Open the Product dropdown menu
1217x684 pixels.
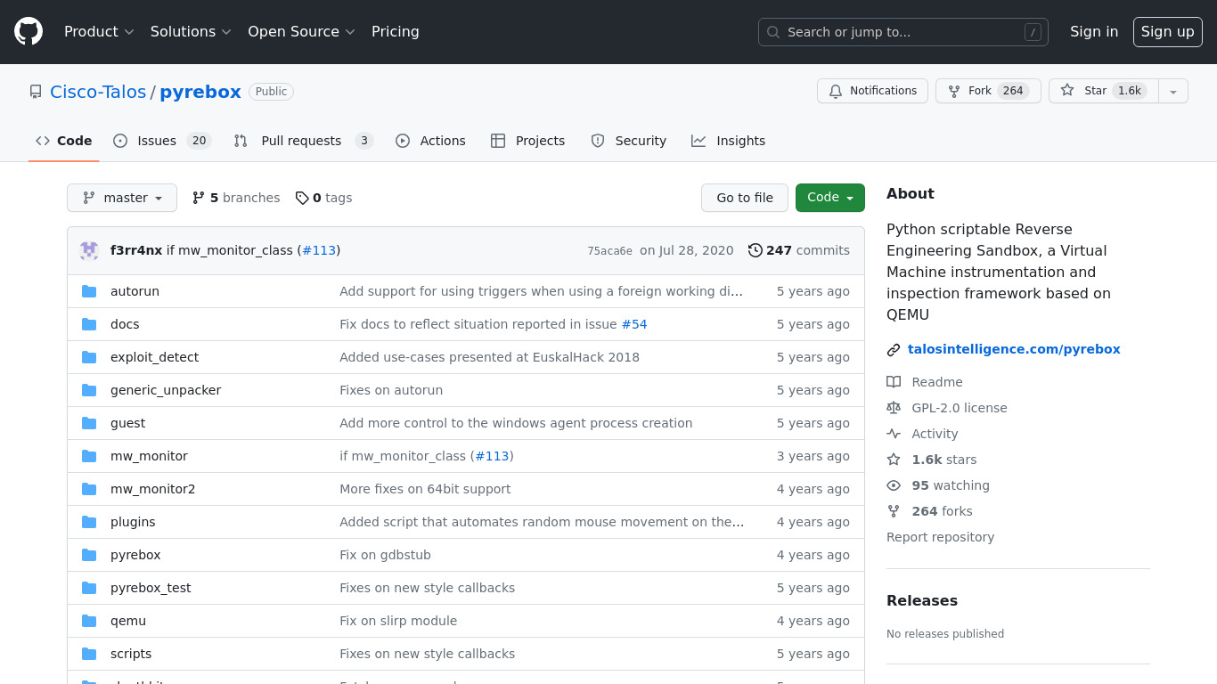[x=99, y=32]
